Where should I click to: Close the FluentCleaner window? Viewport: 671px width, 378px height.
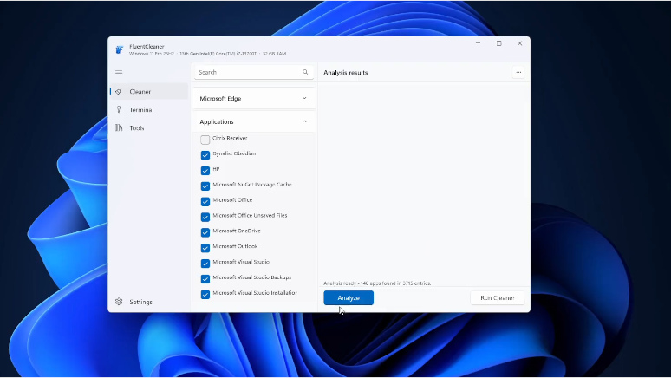click(x=519, y=43)
